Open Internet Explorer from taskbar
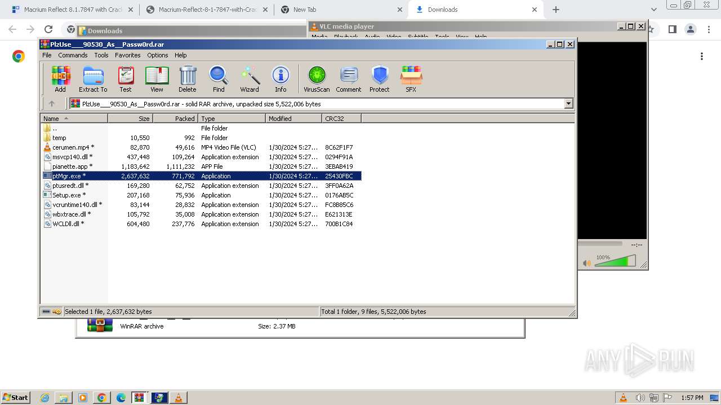This screenshot has height=405, width=721. click(45, 398)
